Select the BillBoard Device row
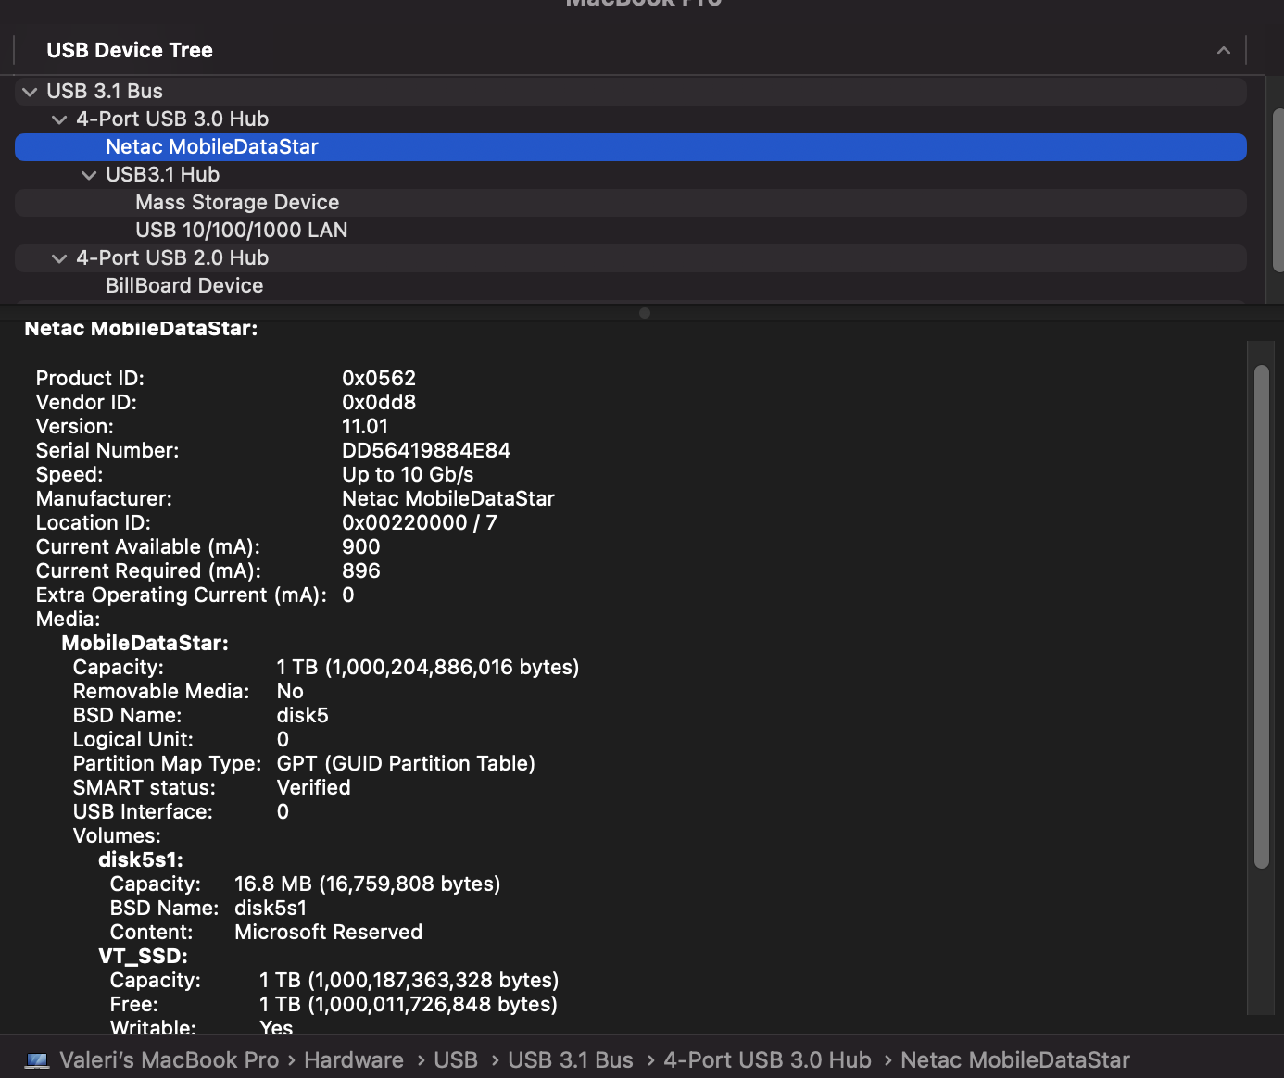This screenshot has width=1284, height=1078. tap(631, 286)
